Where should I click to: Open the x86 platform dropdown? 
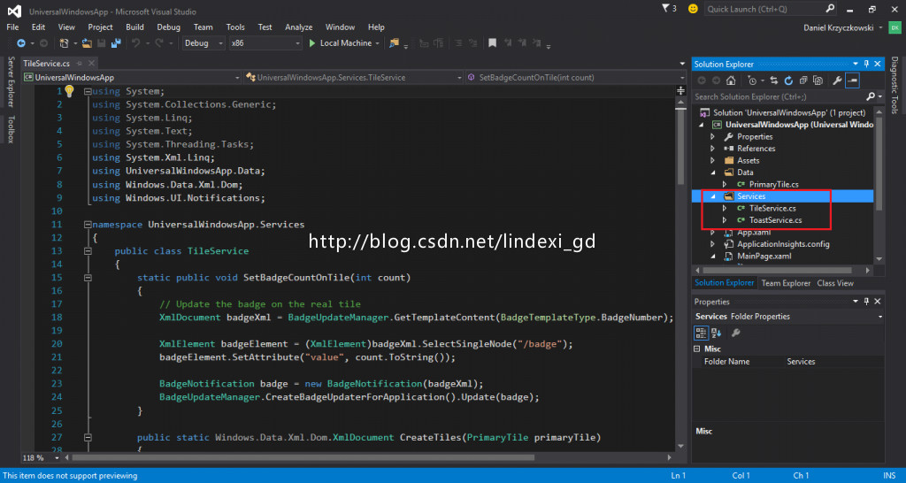297,43
